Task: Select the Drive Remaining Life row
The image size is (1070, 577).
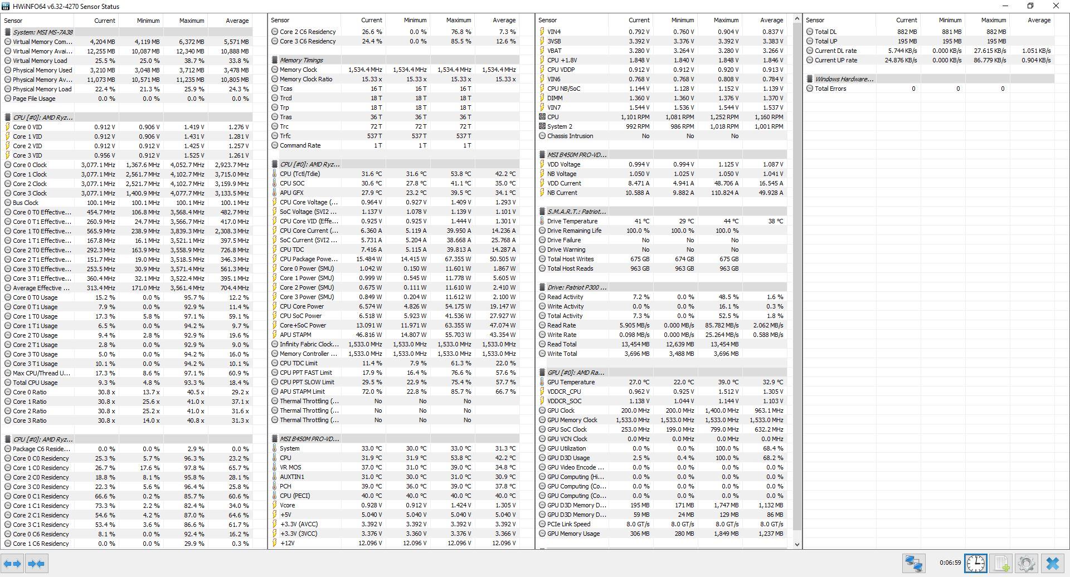Action: pyautogui.click(x=663, y=231)
